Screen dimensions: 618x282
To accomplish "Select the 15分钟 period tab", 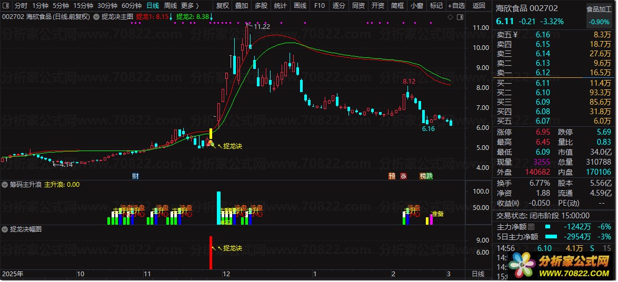I will 83,5.
